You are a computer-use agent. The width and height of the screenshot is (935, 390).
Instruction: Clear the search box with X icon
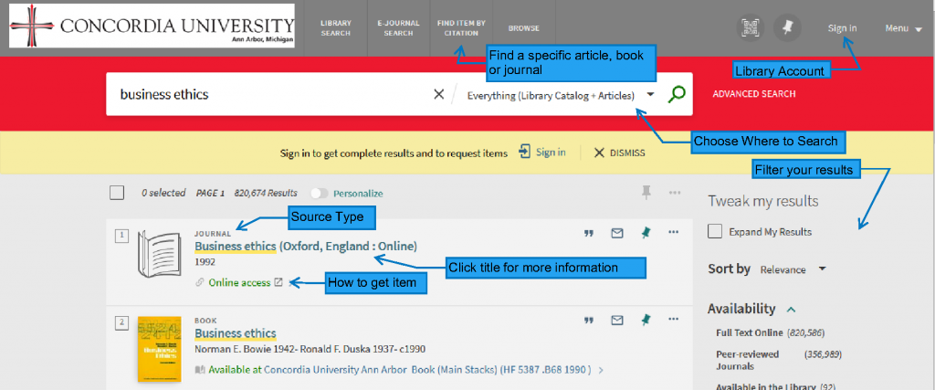tap(439, 94)
